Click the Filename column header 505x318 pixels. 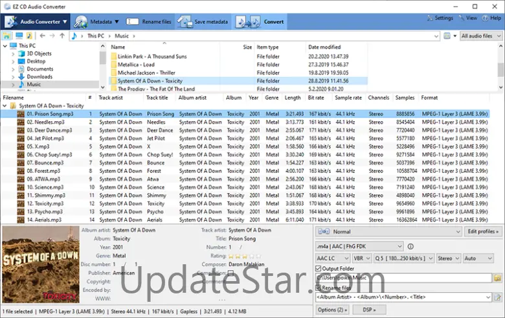pos(13,98)
